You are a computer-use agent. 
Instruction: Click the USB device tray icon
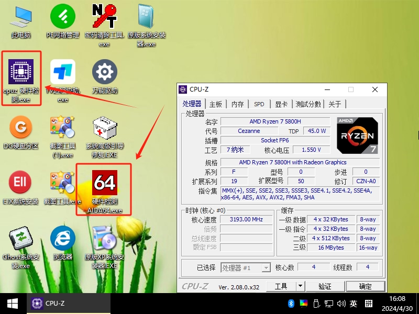316,304
